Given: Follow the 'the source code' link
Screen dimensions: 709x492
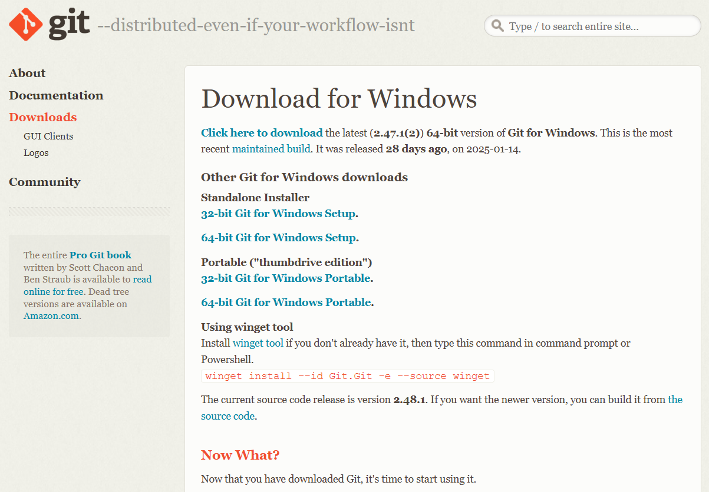Looking at the screenshot, I should tap(441, 408).
